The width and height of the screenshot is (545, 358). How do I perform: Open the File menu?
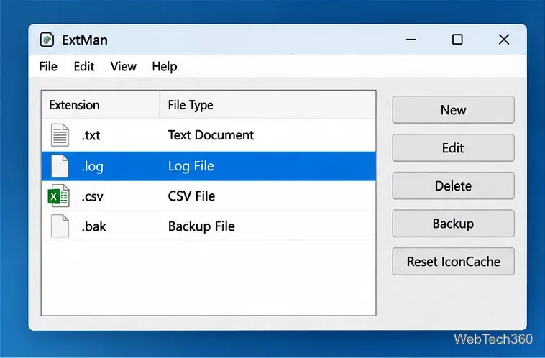[x=48, y=66]
